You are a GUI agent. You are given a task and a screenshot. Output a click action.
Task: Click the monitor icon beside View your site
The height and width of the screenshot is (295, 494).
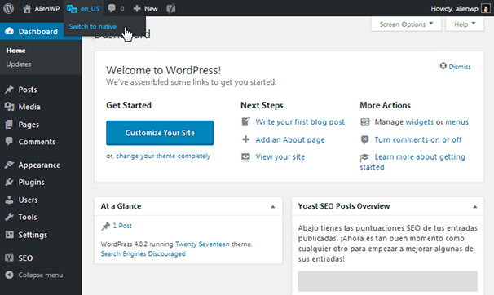[245, 156]
